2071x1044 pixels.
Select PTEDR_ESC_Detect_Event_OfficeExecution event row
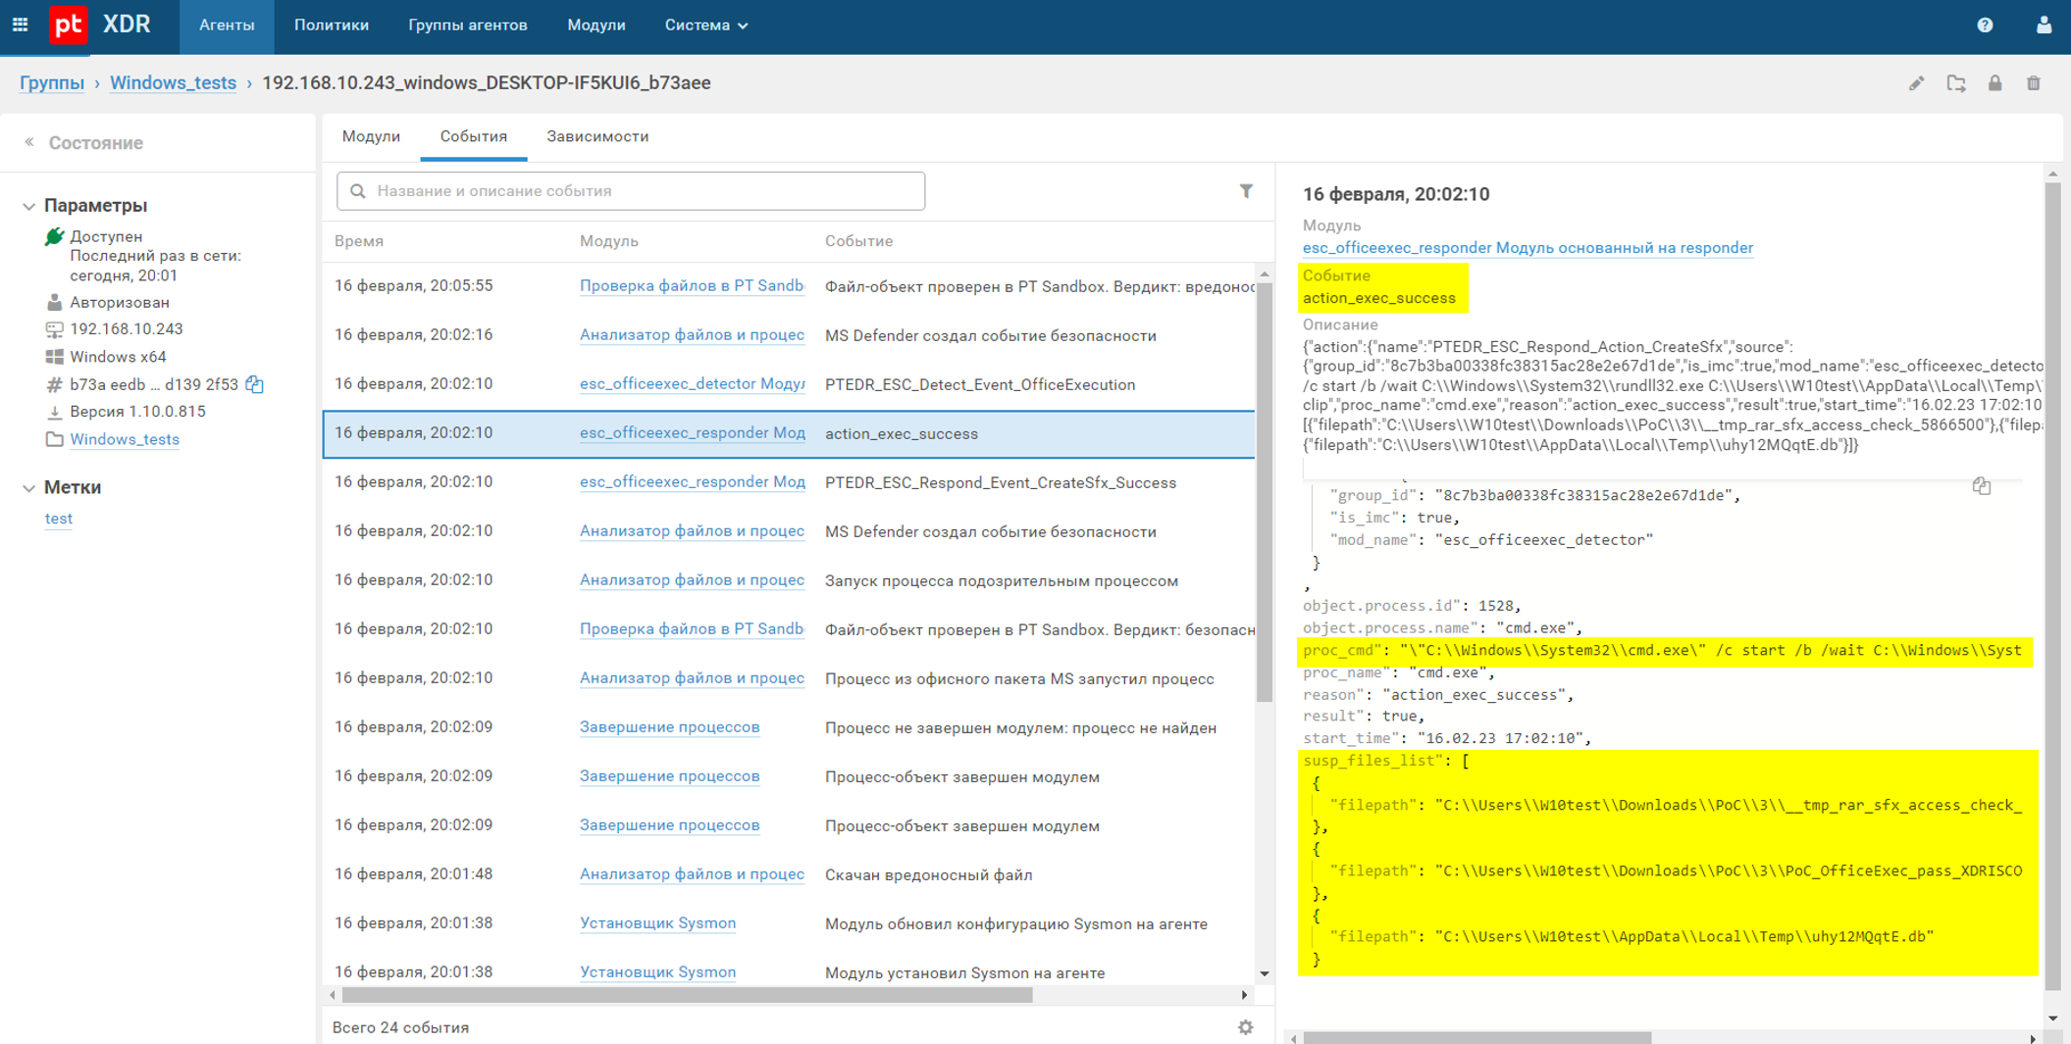pyautogui.click(x=789, y=384)
